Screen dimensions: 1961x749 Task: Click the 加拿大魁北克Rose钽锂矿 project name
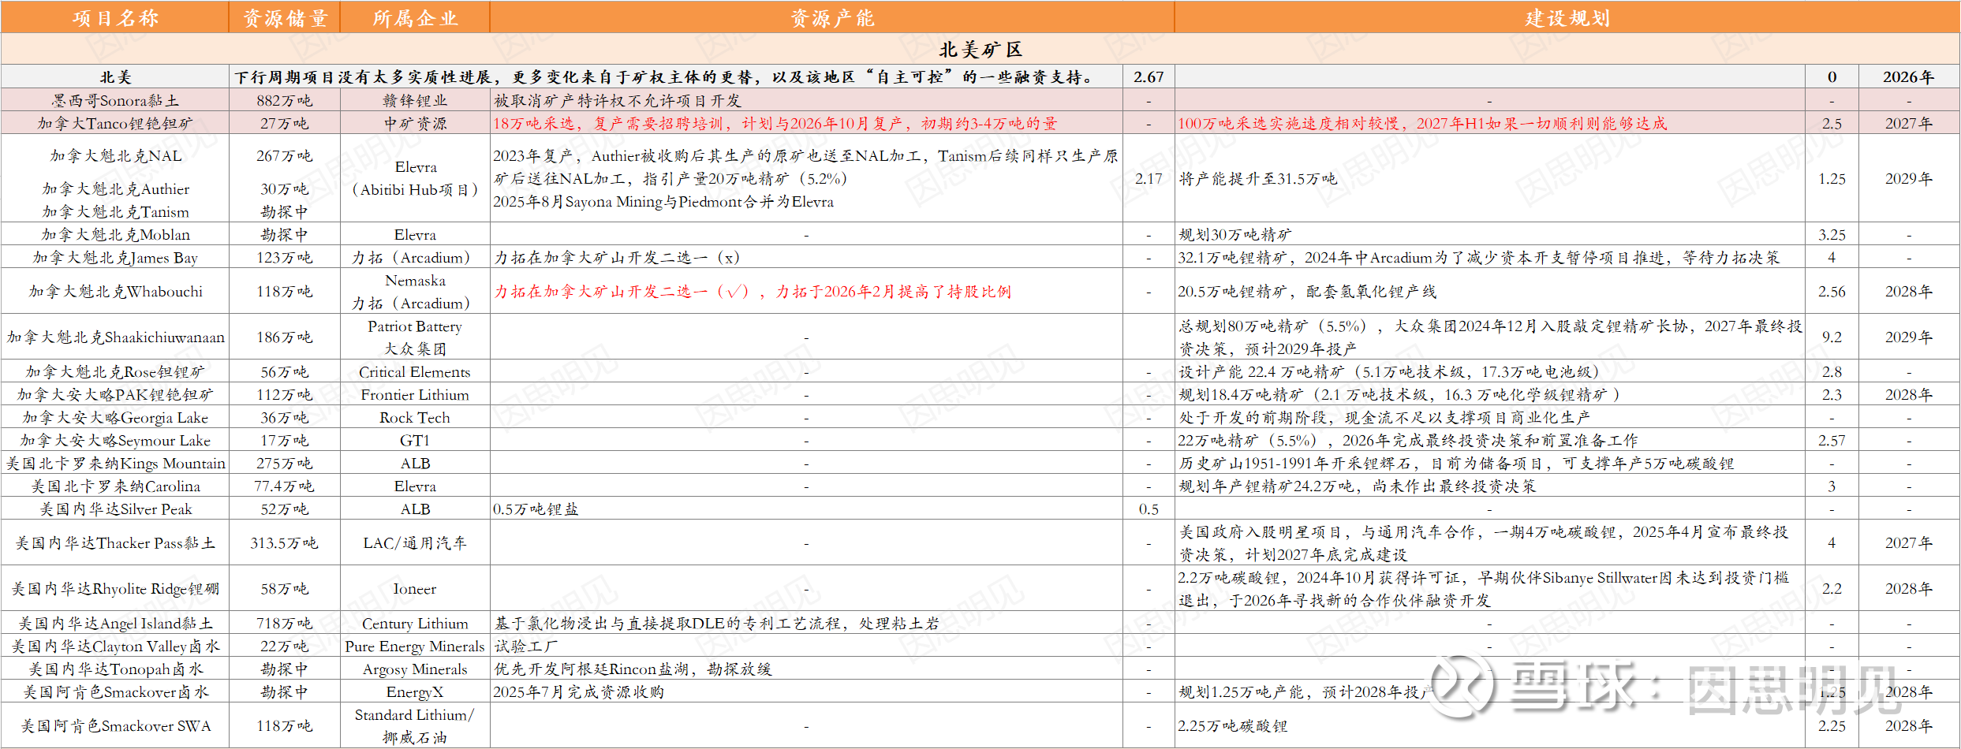point(115,371)
